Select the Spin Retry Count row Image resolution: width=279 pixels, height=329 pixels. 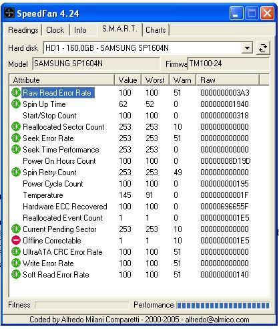click(x=139, y=172)
